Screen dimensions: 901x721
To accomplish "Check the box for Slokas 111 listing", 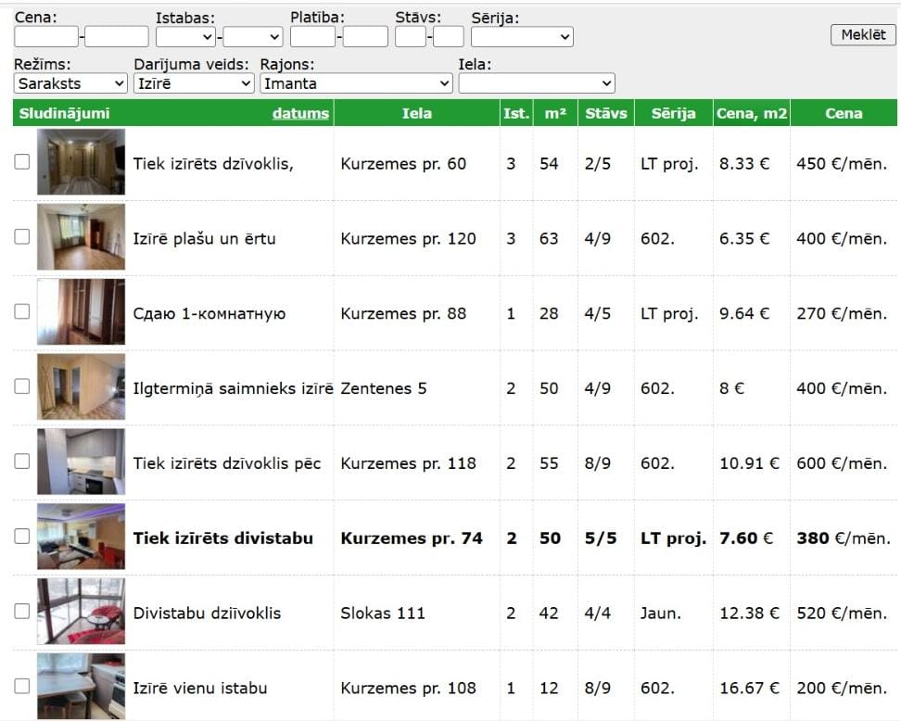I will pyautogui.click(x=22, y=612).
